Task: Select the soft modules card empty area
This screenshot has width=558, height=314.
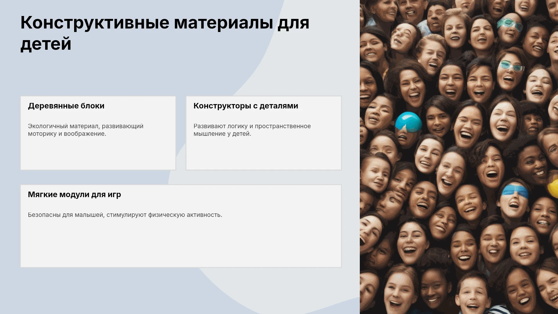Action: tap(181, 243)
